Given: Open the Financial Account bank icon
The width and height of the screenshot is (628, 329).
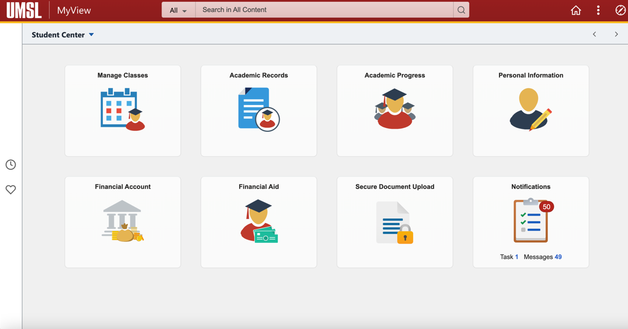Looking at the screenshot, I should tap(122, 221).
